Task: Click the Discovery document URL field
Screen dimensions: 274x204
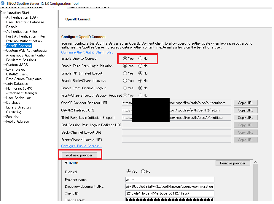Action: coord(170,187)
